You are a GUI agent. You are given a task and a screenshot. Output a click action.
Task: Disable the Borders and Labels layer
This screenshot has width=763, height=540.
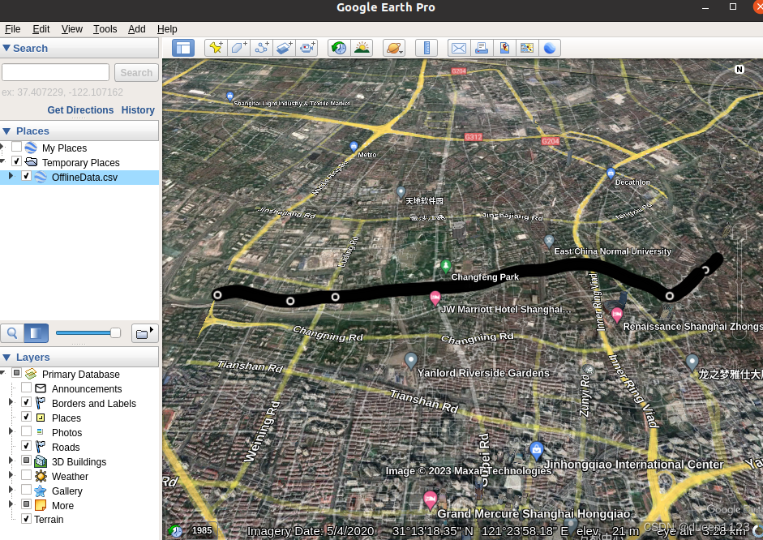[x=26, y=402]
